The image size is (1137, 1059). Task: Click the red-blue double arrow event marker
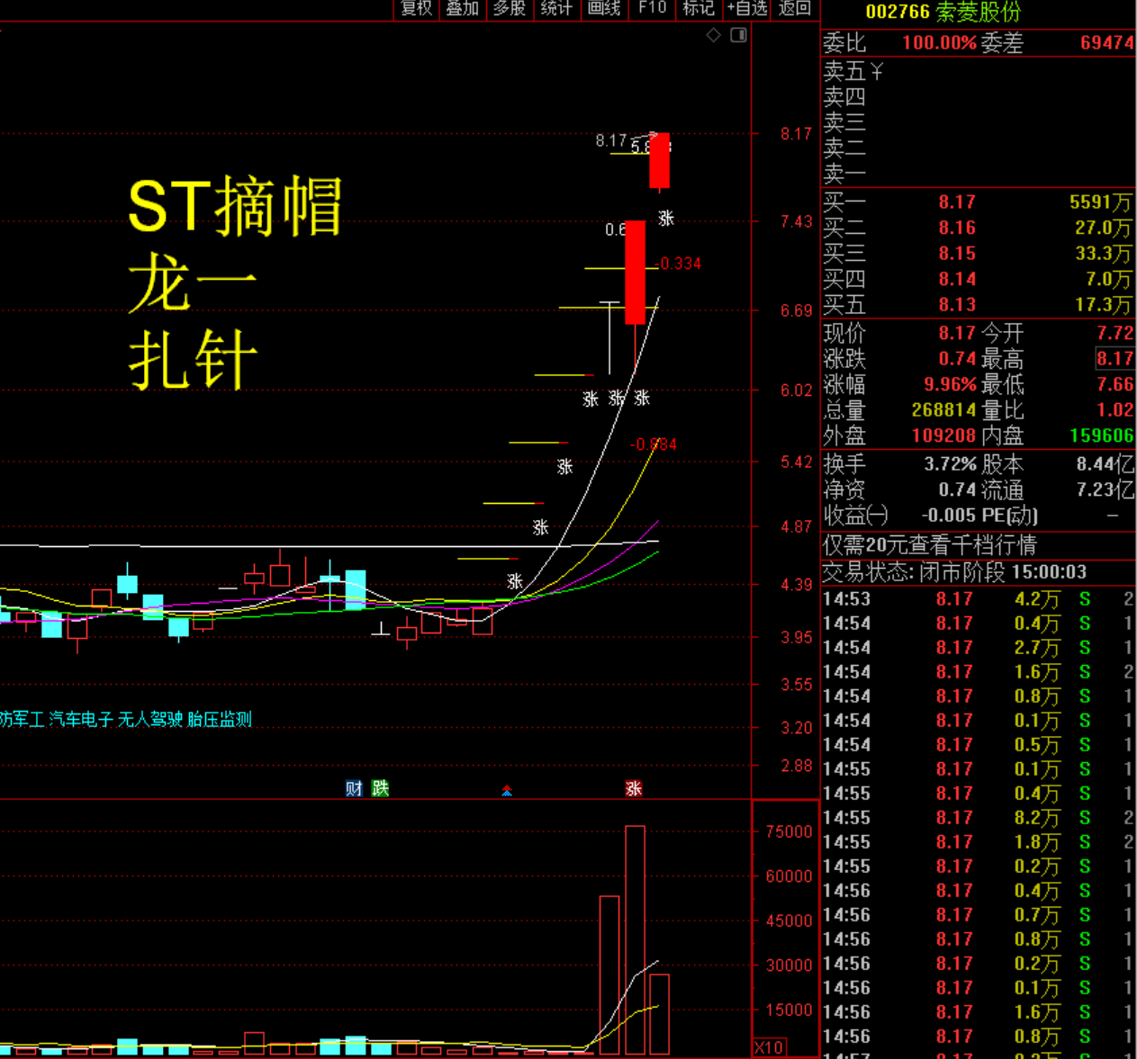(x=507, y=790)
